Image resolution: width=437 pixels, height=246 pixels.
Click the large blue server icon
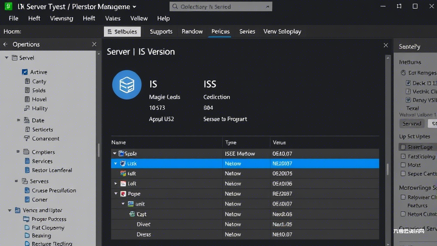coord(127,85)
